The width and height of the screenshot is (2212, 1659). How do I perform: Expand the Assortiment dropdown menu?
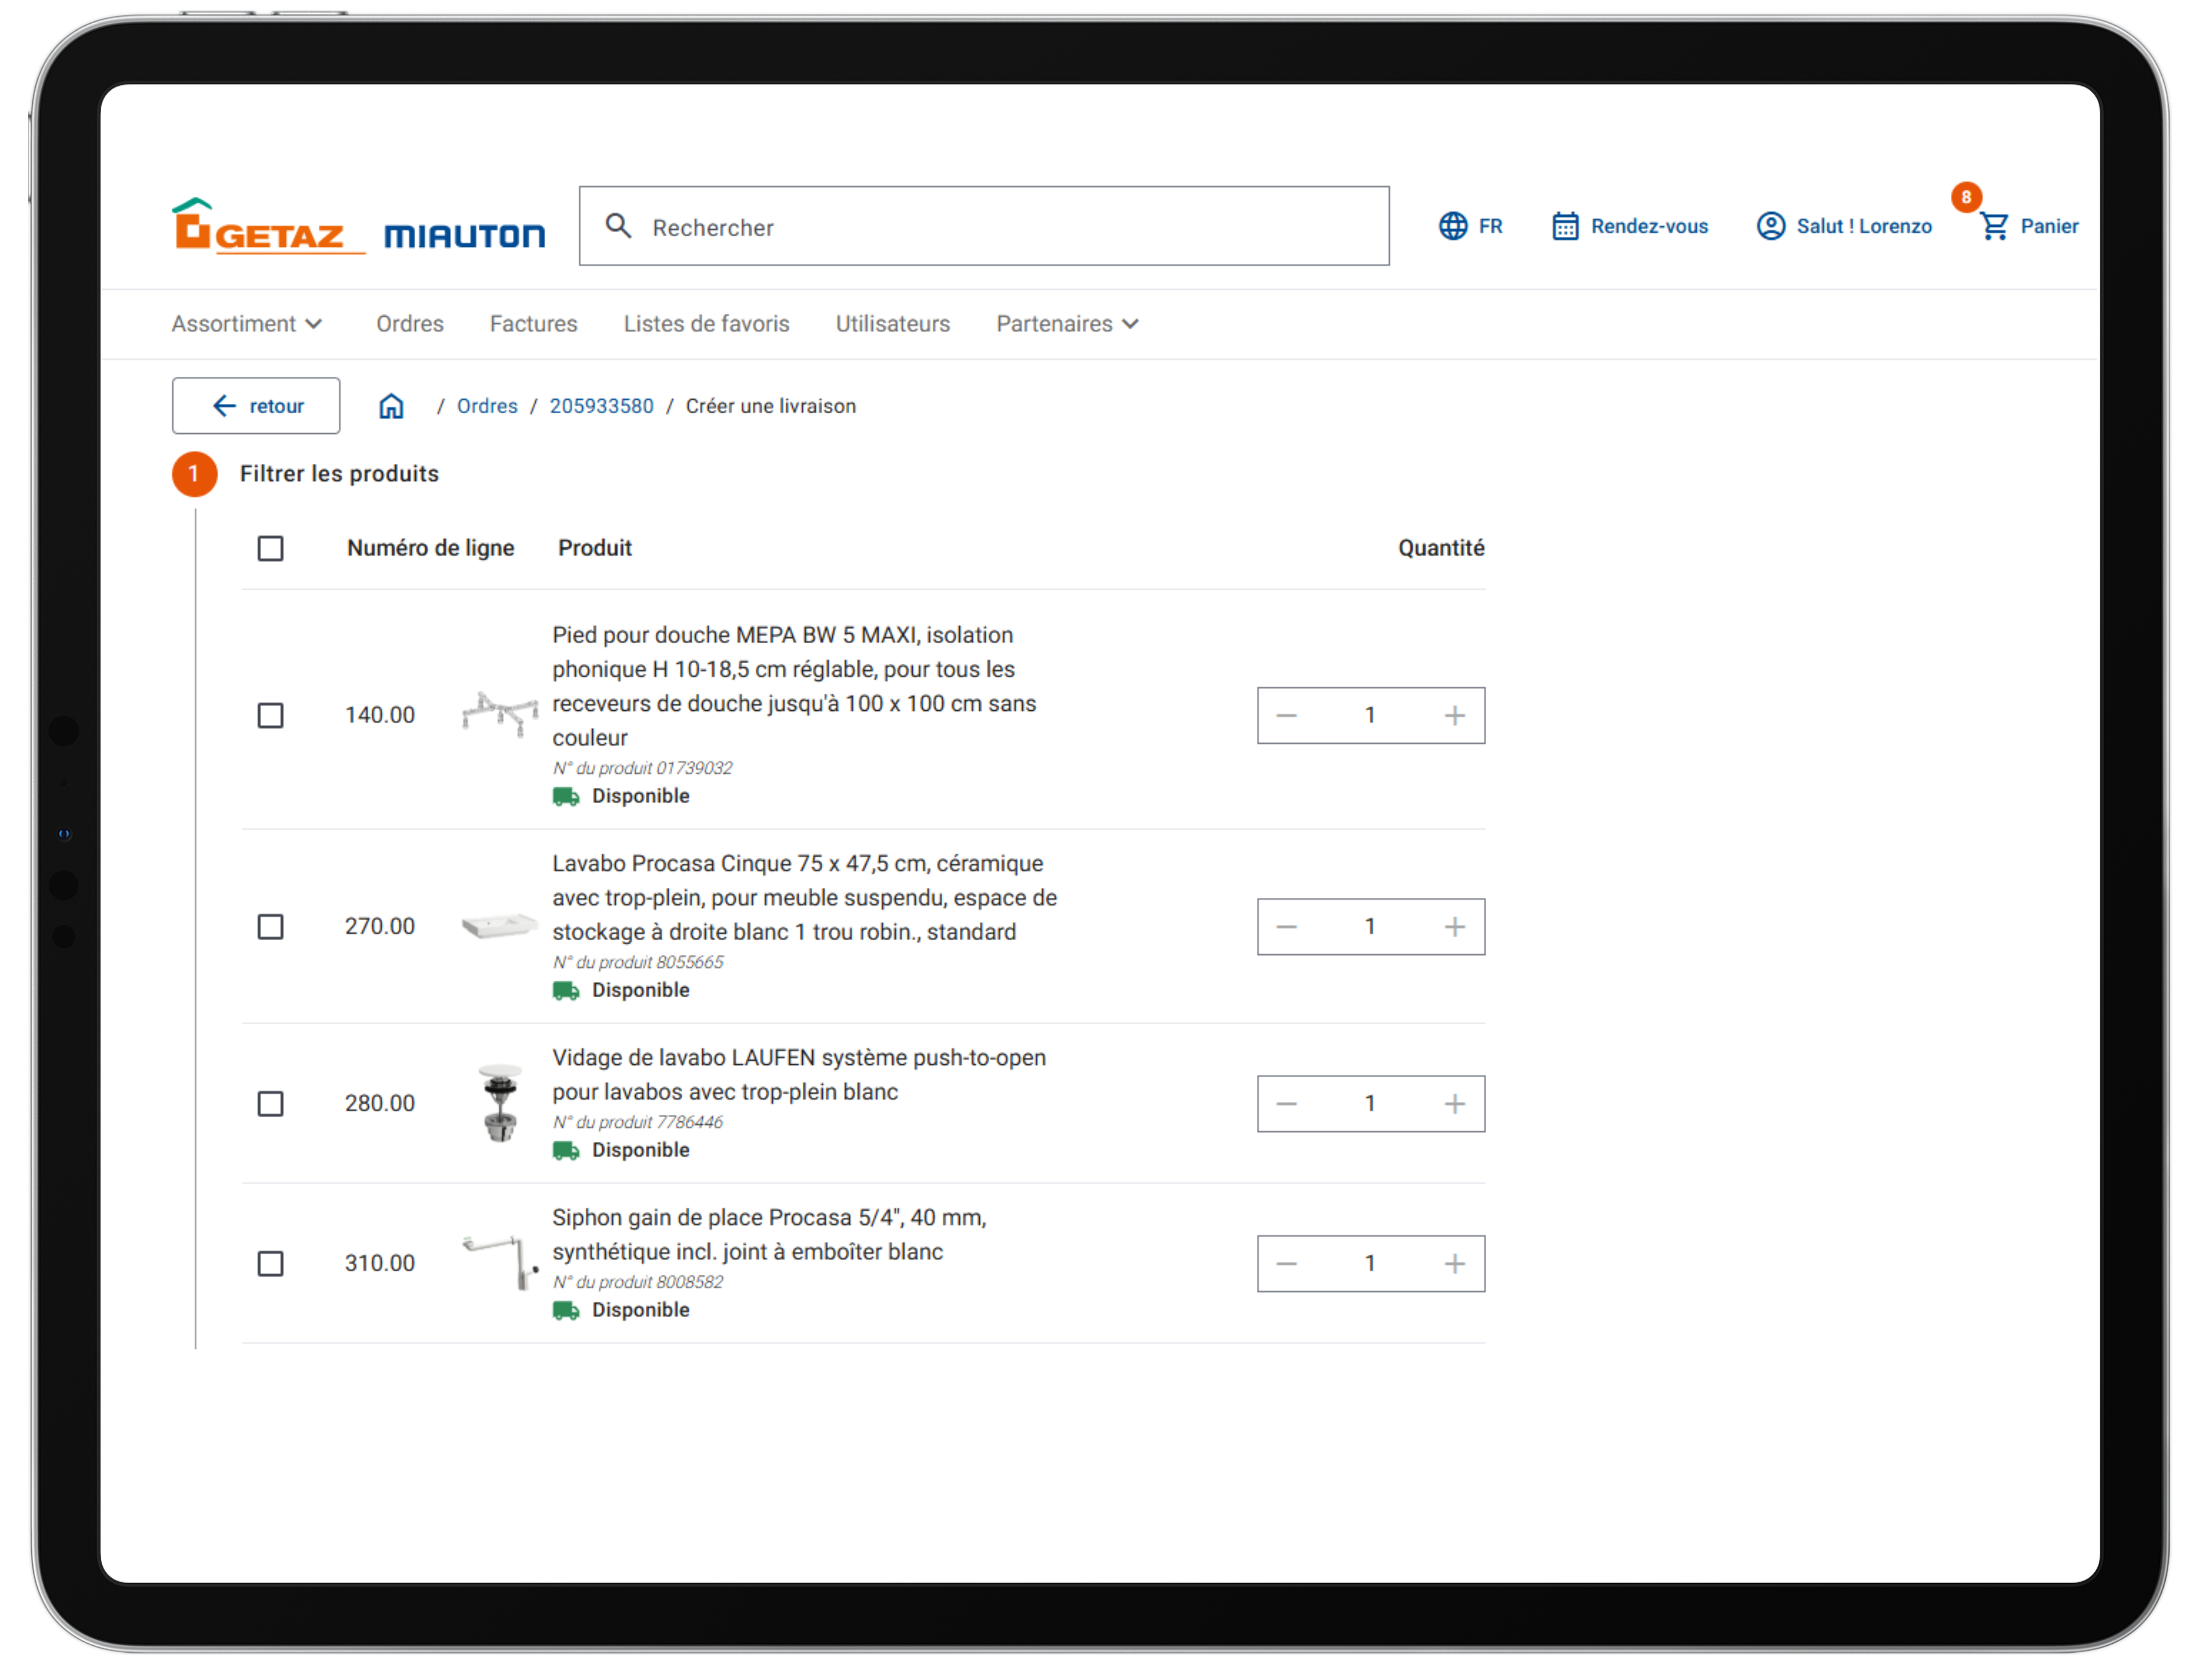pos(247,324)
